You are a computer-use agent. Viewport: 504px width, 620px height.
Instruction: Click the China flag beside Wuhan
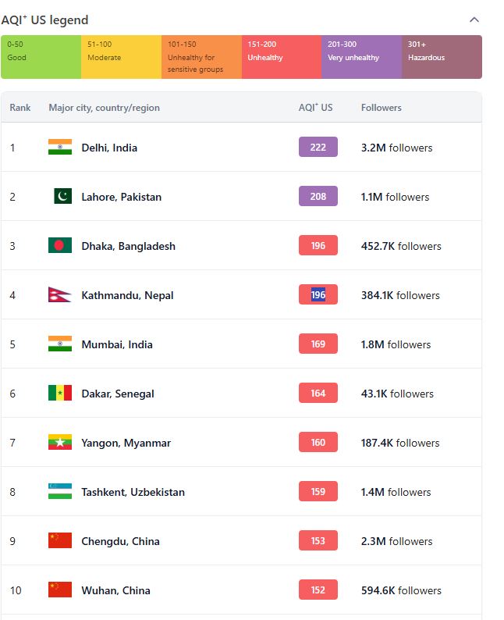(60, 590)
